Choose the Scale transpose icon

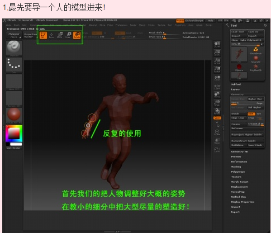click(68, 35)
